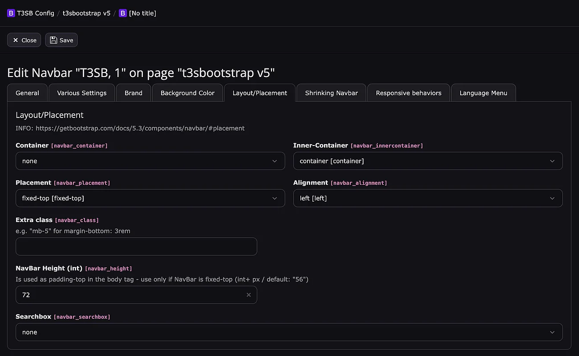Image resolution: width=579 pixels, height=356 pixels.
Task: Expand the Inner-Container dropdown
Action: (x=428, y=161)
